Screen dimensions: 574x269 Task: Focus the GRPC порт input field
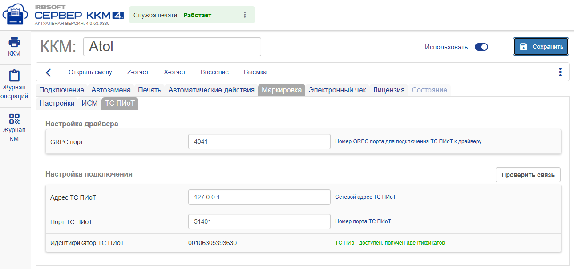point(259,141)
